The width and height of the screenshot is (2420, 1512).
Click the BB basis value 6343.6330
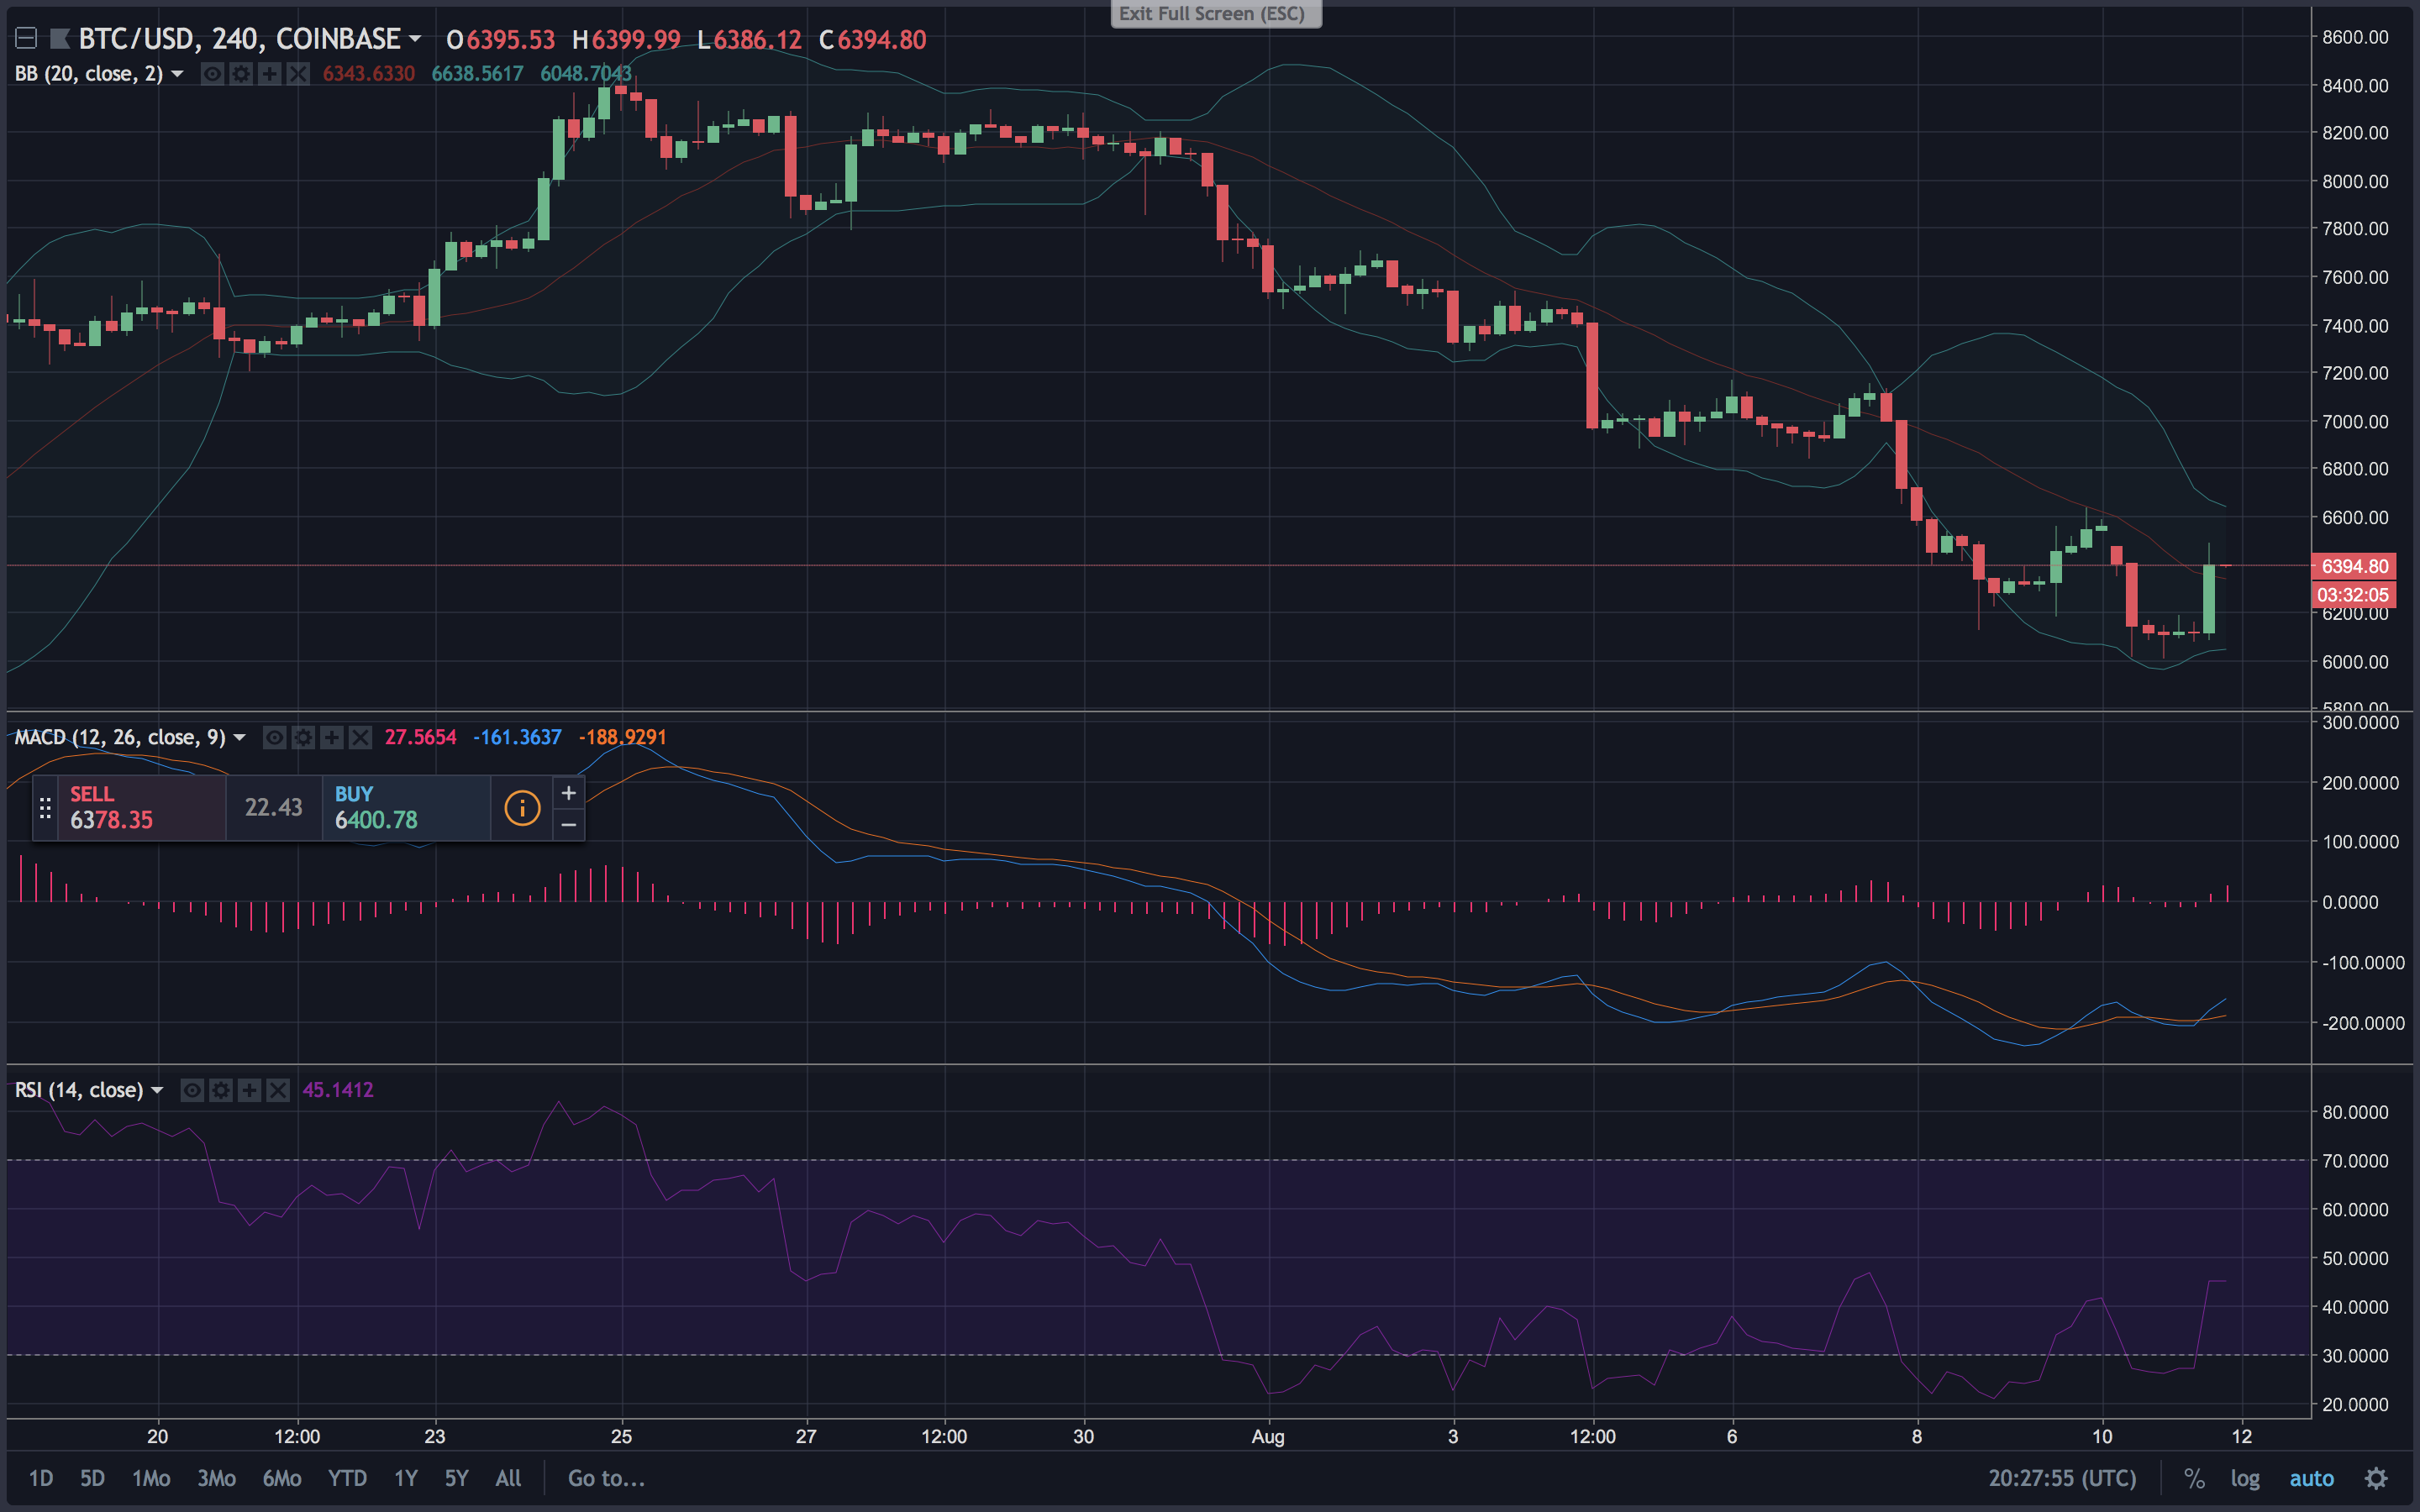[369, 74]
